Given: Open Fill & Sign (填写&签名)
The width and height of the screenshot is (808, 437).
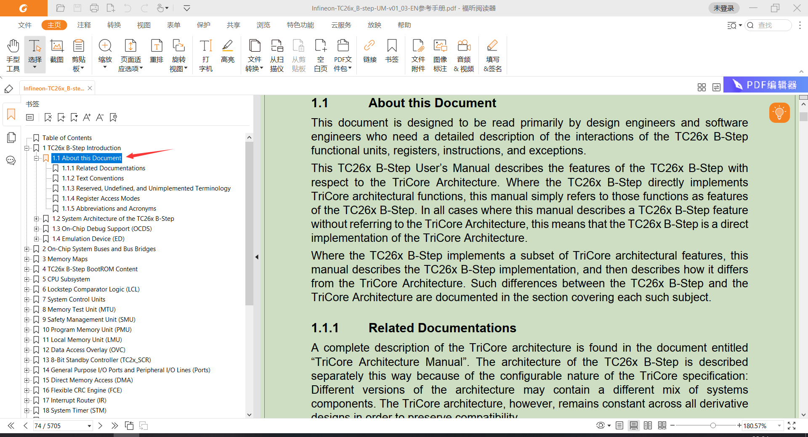Looking at the screenshot, I should pos(492,55).
